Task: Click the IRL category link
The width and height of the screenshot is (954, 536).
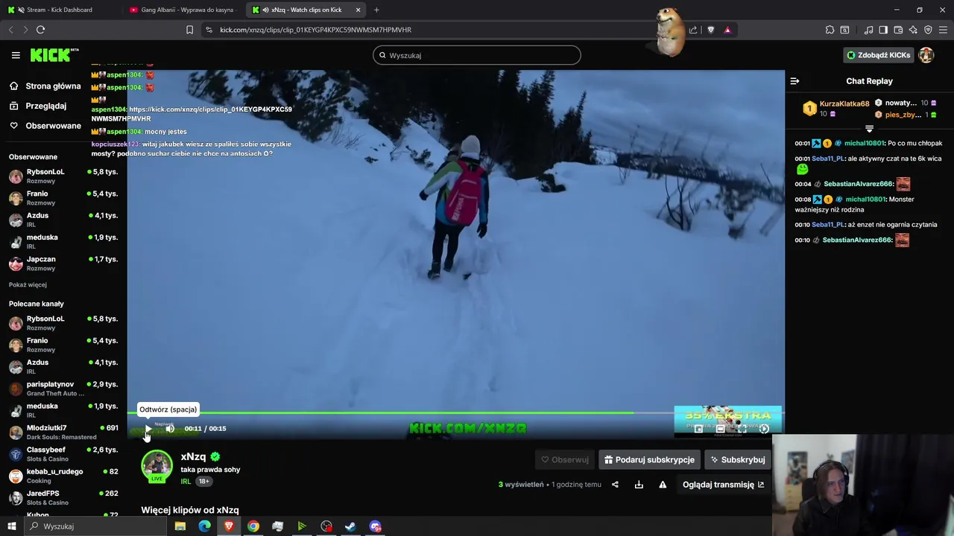Action: point(186,482)
